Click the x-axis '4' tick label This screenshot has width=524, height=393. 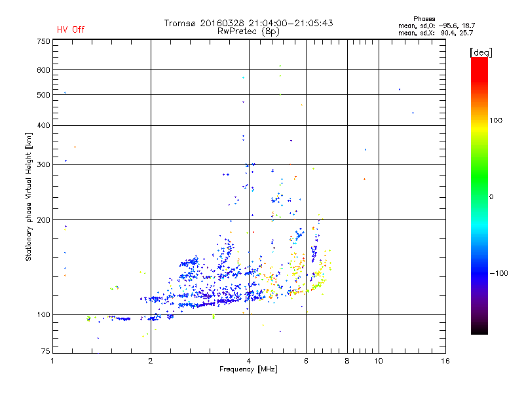[x=249, y=361]
